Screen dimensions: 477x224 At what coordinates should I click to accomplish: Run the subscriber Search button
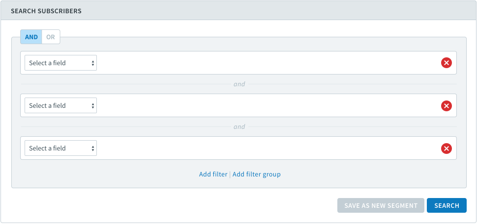tap(447, 205)
